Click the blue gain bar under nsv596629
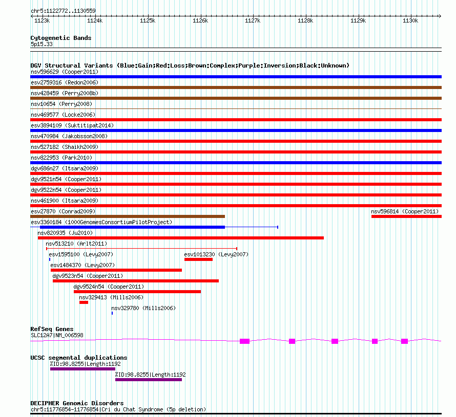The height and width of the screenshot is (417, 456). click(x=236, y=77)
